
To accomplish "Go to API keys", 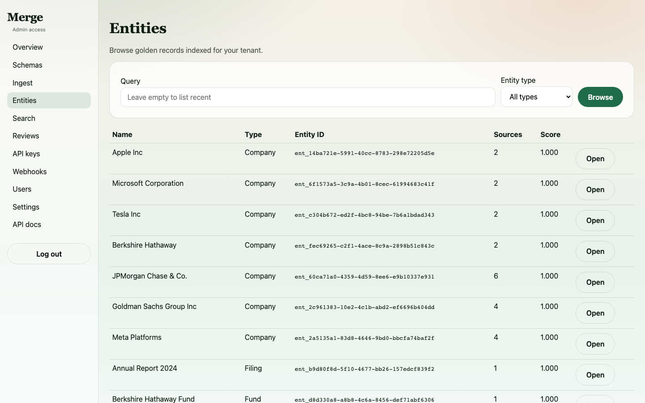I will click(x=49, y=154).
